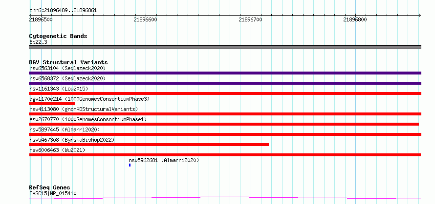Click ruler position 21896800
Viewport: 435px width, 204px height.
click(x=355, y=19)
